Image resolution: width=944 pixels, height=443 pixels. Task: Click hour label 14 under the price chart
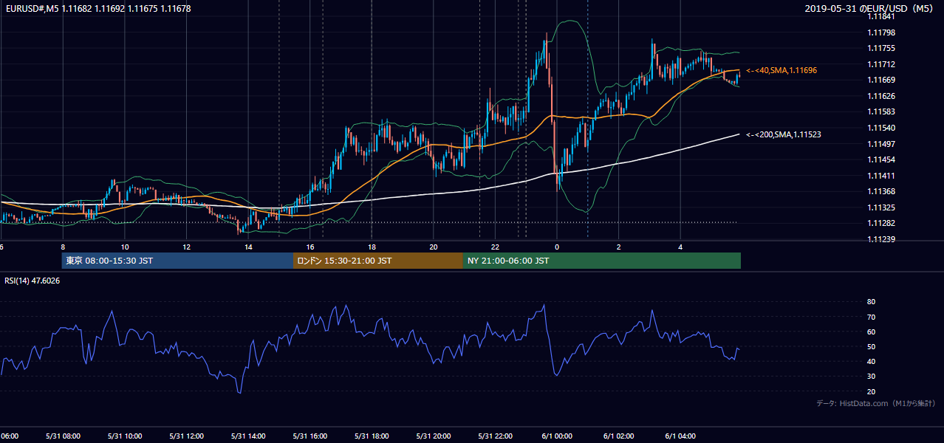[249, 247]
